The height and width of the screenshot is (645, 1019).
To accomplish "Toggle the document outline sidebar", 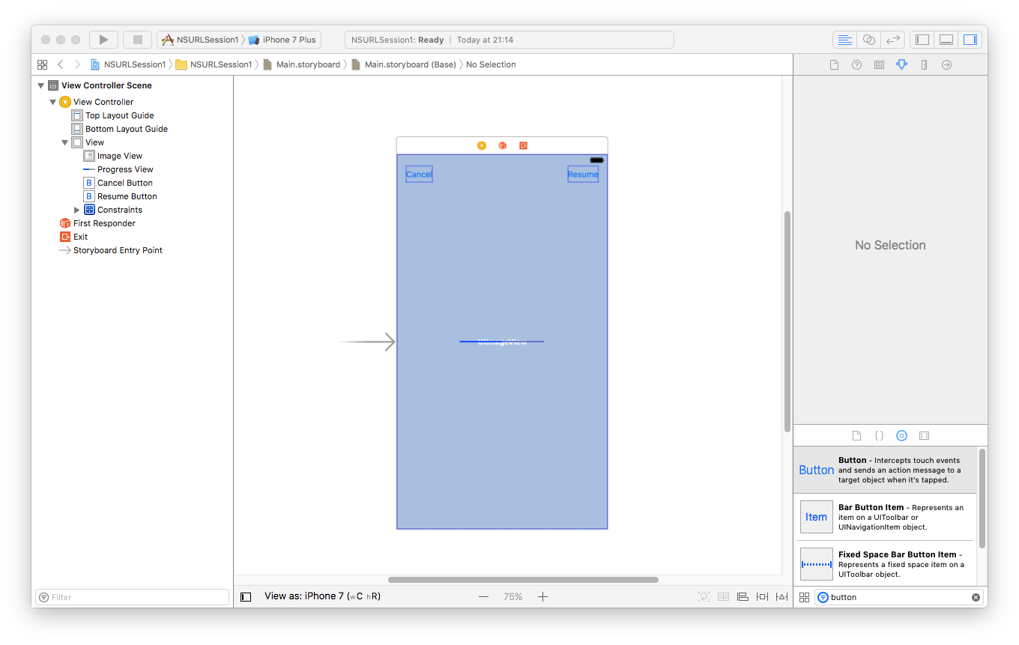I will 246,597.
